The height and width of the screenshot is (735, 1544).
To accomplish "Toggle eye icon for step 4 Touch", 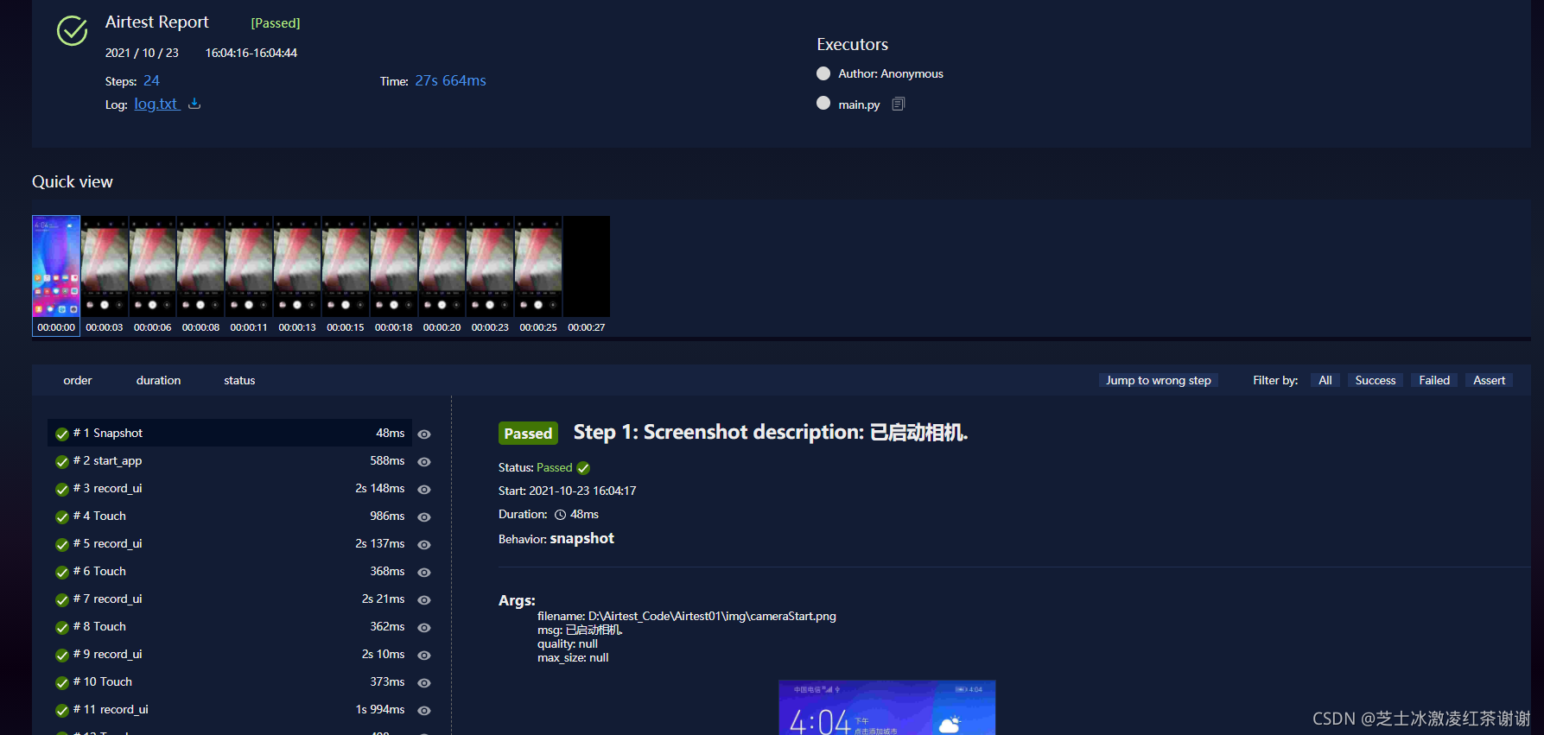I will pos(424,517).
